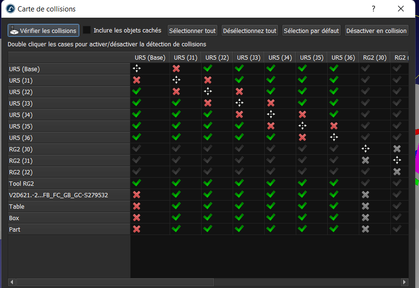Select the UR5 (J3) column header

click(248, 58)
